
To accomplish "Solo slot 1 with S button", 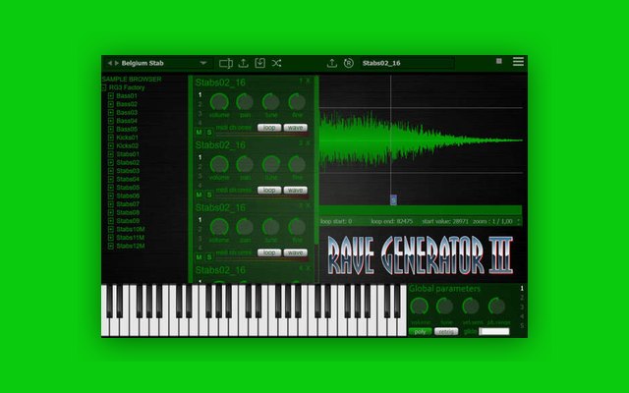I will pyautogui.click(x=209, y=132).
